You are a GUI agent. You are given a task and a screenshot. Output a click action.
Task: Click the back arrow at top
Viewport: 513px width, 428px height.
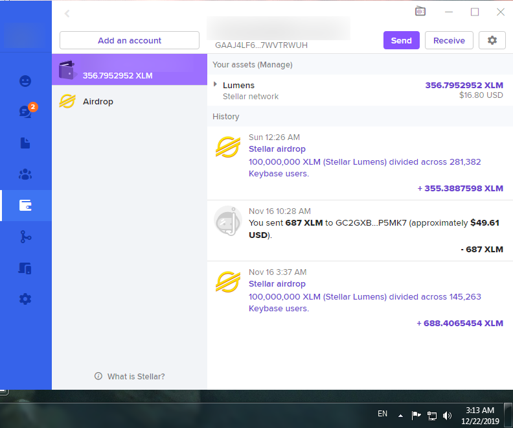click(67, 14)
